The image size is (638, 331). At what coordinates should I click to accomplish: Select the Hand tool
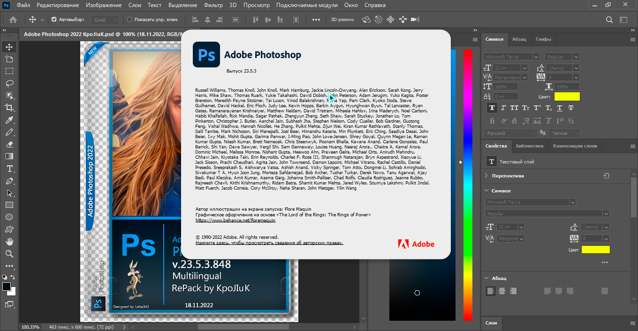tap(9, 242)
